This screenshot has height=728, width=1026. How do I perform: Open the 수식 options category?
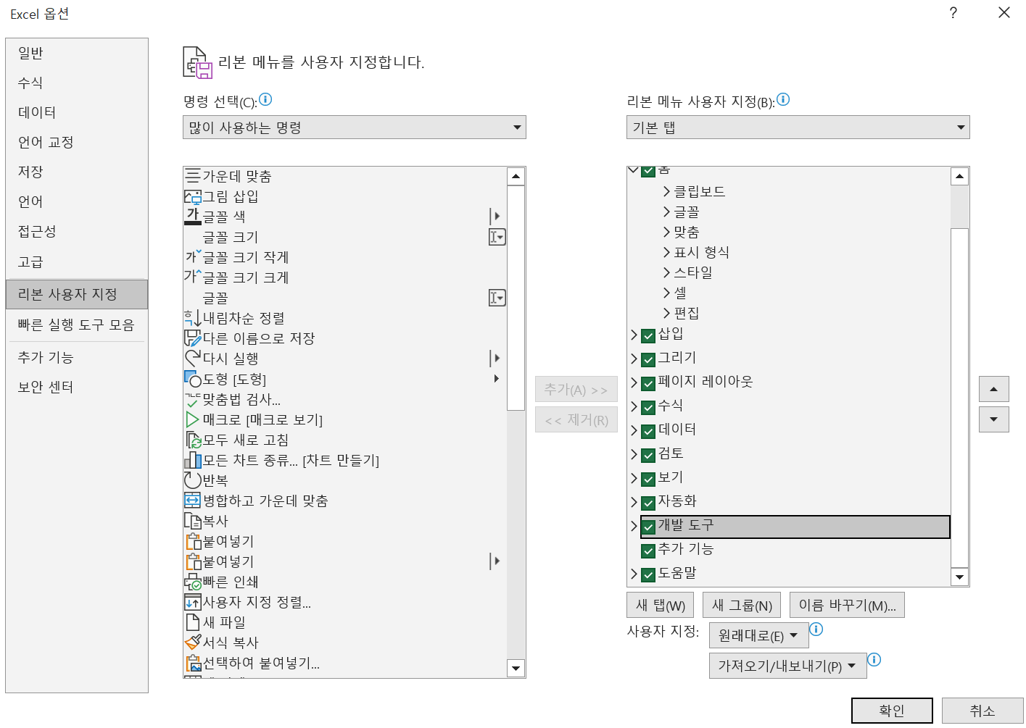point(77,83)
